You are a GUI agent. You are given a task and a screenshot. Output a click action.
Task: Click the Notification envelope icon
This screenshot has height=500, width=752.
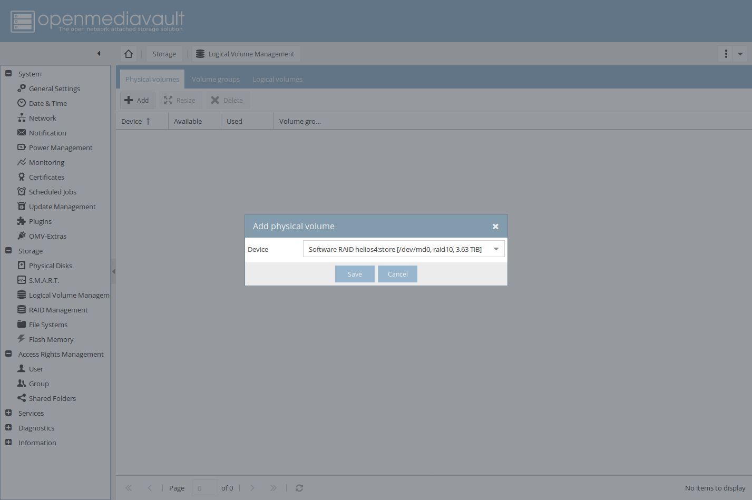coord(22,132)
